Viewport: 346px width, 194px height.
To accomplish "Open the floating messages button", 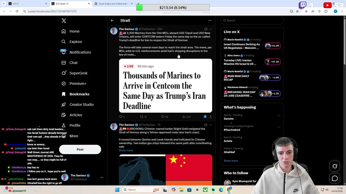I will pos(335,178).
